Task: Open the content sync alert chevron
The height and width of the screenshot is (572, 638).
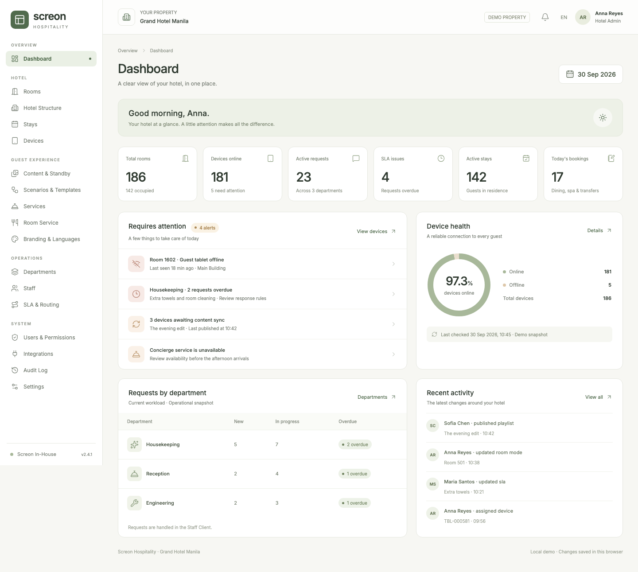Action: (x=393, y=324)
